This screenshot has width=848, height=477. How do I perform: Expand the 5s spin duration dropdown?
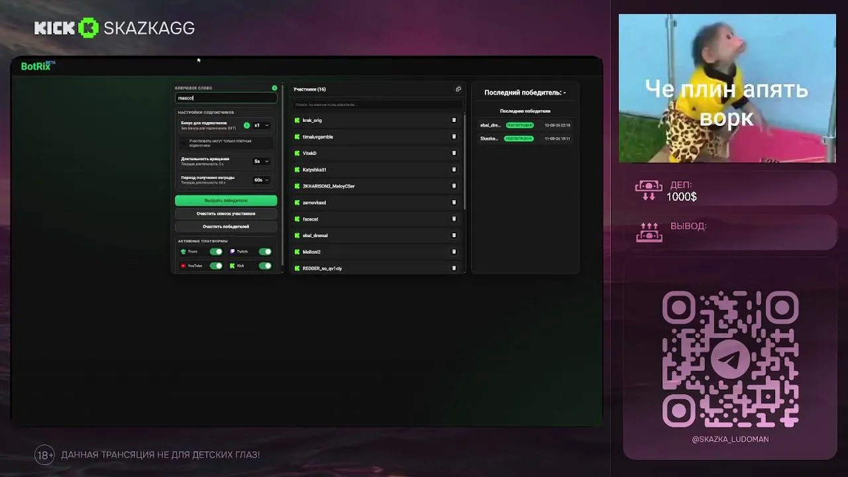click(262, 161)
